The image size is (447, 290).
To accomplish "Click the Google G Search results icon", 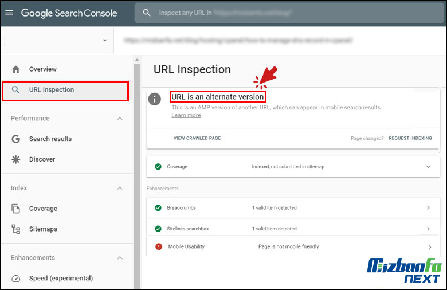I will pyautogui.click(x=15, y=139).
